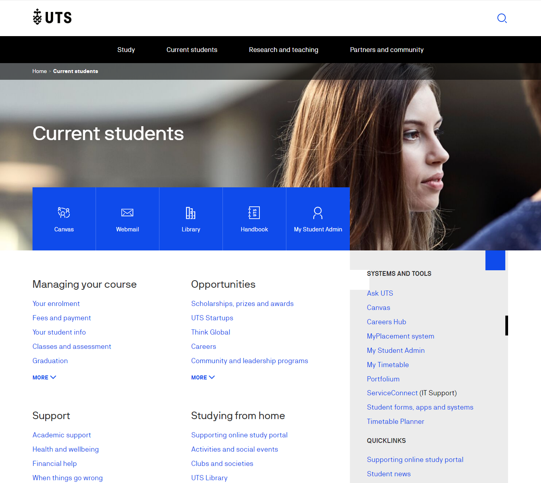This screenshot has width=541, height=483.
Task: Open the search magnifier icon
Action: click(x=502, y=18)
